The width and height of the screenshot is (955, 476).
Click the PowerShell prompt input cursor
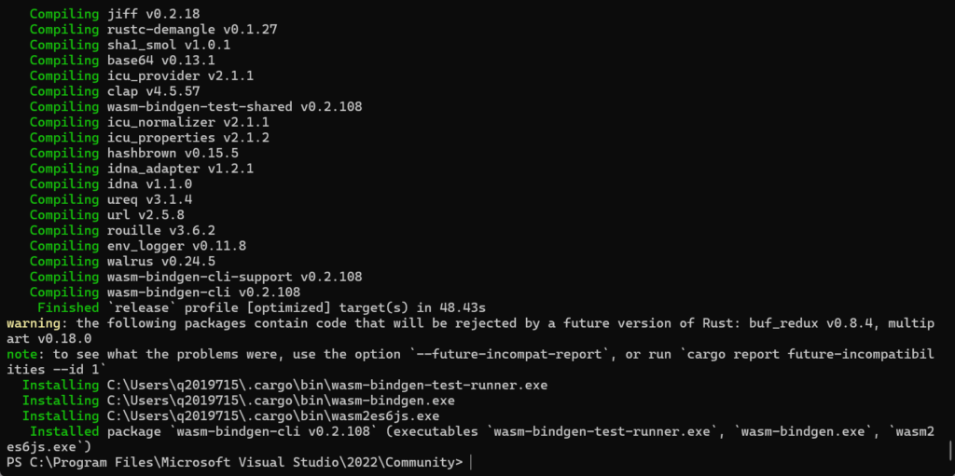tap(472, 462)
